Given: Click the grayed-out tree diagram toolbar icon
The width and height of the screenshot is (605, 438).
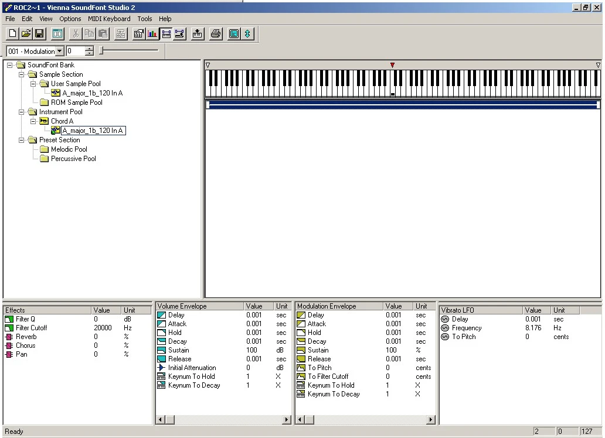Looking at the screenshot, I should 121,34.
